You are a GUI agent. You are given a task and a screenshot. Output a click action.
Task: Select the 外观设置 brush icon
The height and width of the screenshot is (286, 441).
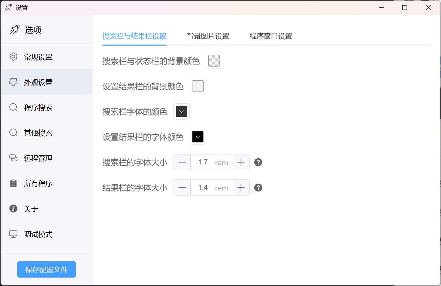point(13,82)
